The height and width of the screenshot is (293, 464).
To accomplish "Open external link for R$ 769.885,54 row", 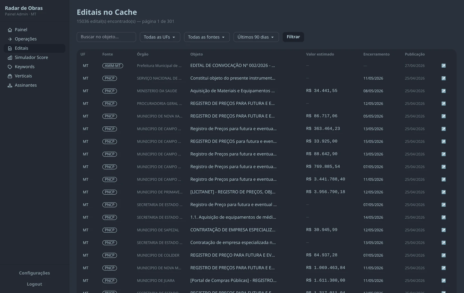I will point(443,167).
